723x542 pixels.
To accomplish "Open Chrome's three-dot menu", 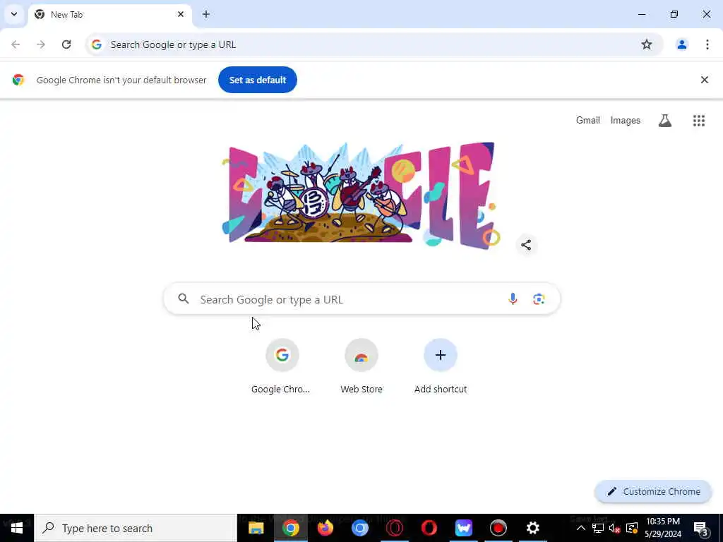I will (x=707, y=44).
